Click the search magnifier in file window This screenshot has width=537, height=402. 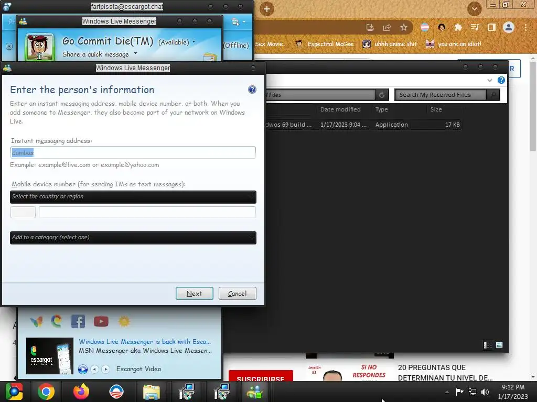point(493,95)
